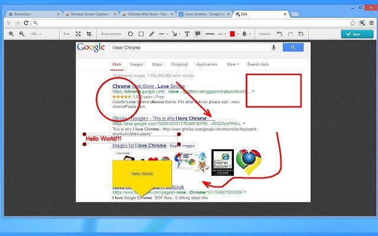Open a new browser tab
The height and width of the screenshot is (236, 378).
coord(295,14)
